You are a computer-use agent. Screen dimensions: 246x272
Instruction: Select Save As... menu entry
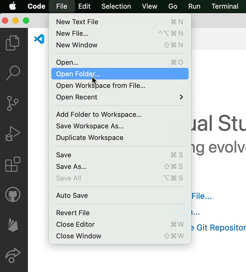[x=120, y=166]
